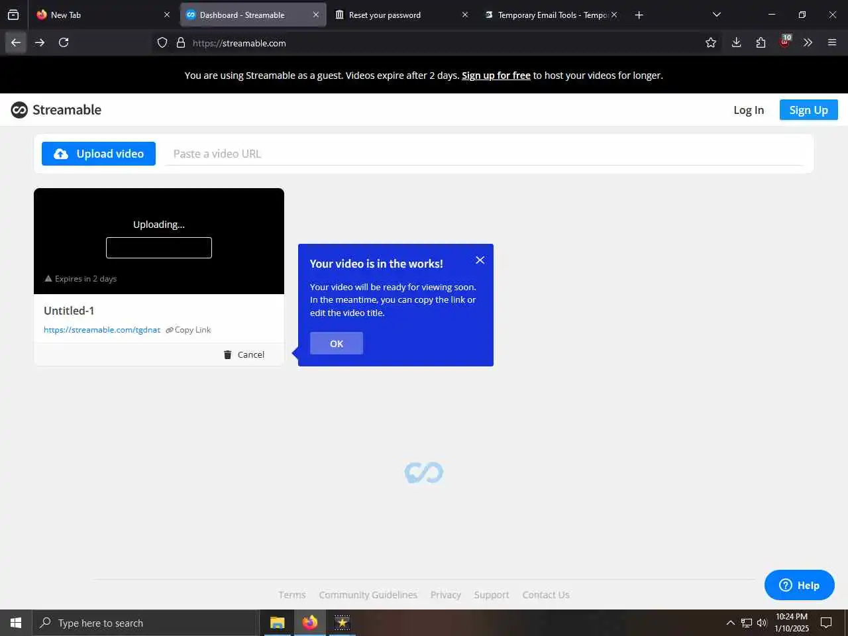Image resolution: width=848 pixels, height=636 pixels.
Task: Close the video in the works popup
Action: point(480,260)
